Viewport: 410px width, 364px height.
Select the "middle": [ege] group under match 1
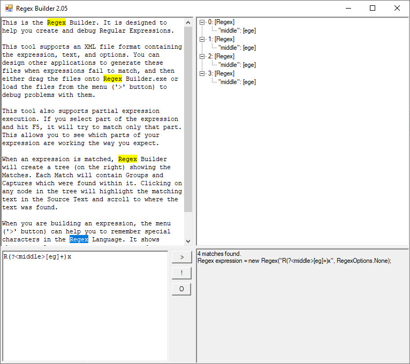click(237, 48)
